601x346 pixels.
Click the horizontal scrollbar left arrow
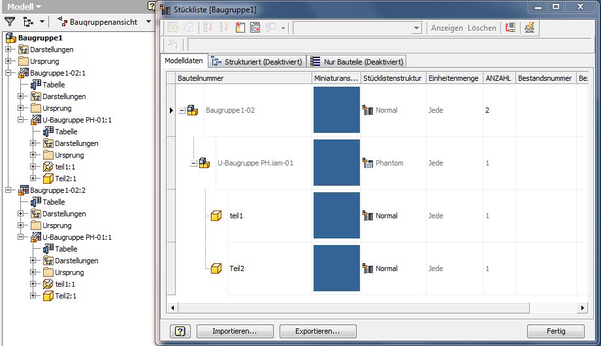click(x=172, y=308)
